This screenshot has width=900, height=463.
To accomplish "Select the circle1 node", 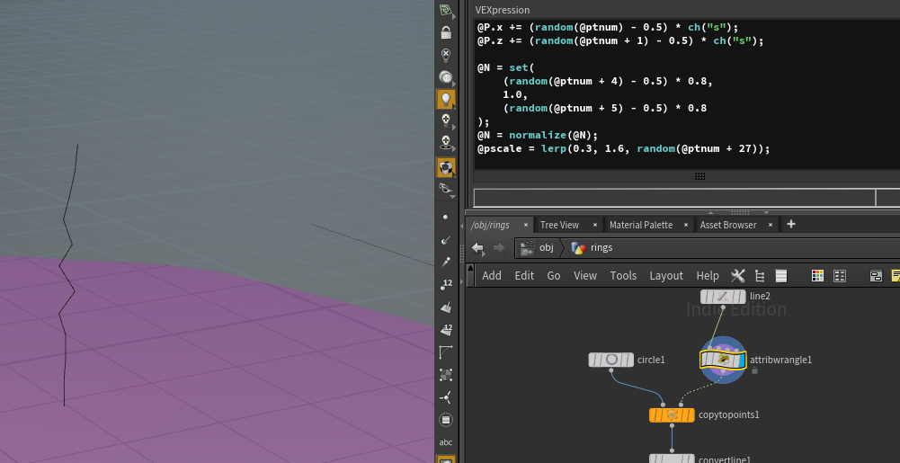I will [611, 360].
